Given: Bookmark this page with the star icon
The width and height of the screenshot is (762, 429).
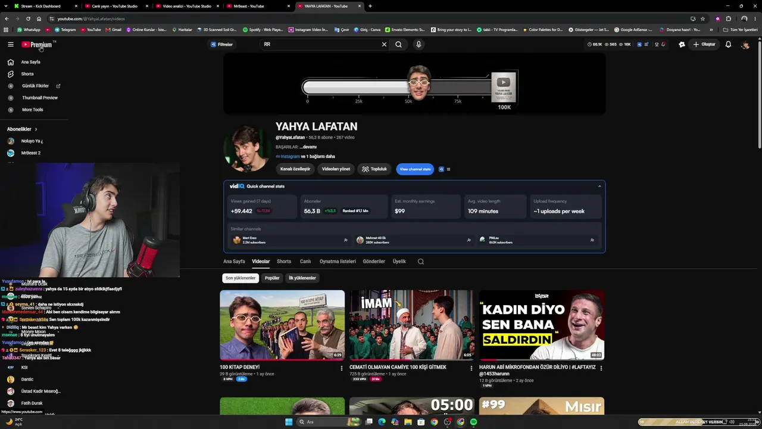Looking at the screenshot, I should tap(702, 18).
